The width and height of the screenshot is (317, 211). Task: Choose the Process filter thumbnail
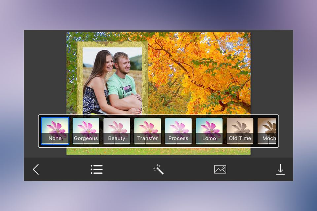(x=178, y=131)
